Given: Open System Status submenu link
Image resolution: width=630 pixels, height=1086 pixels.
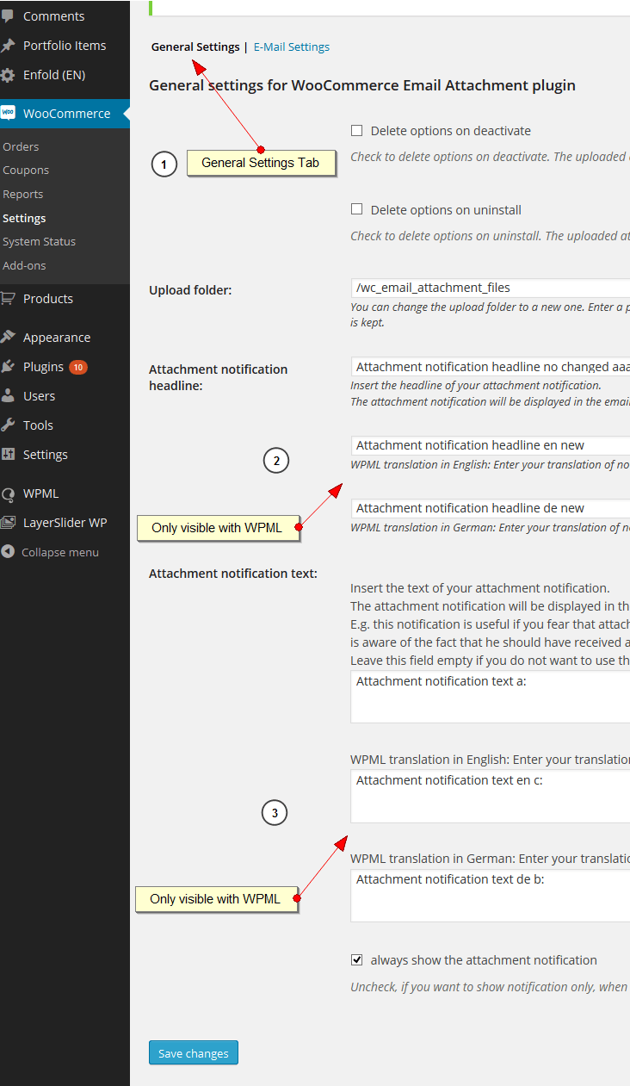Looking at the screenshot, I should point(39,242).
